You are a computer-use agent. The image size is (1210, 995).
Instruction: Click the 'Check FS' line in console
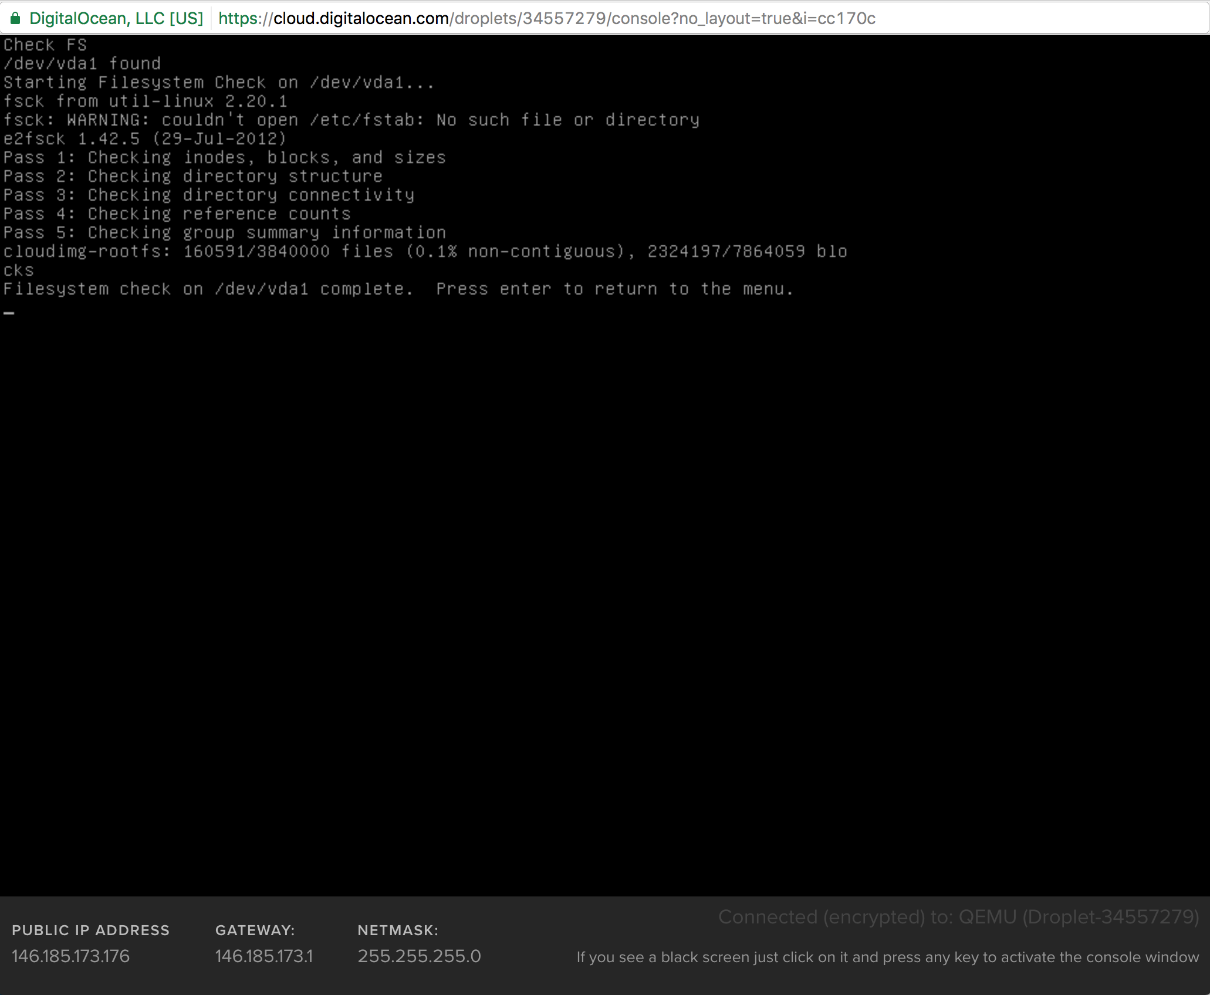coord(45,45)
